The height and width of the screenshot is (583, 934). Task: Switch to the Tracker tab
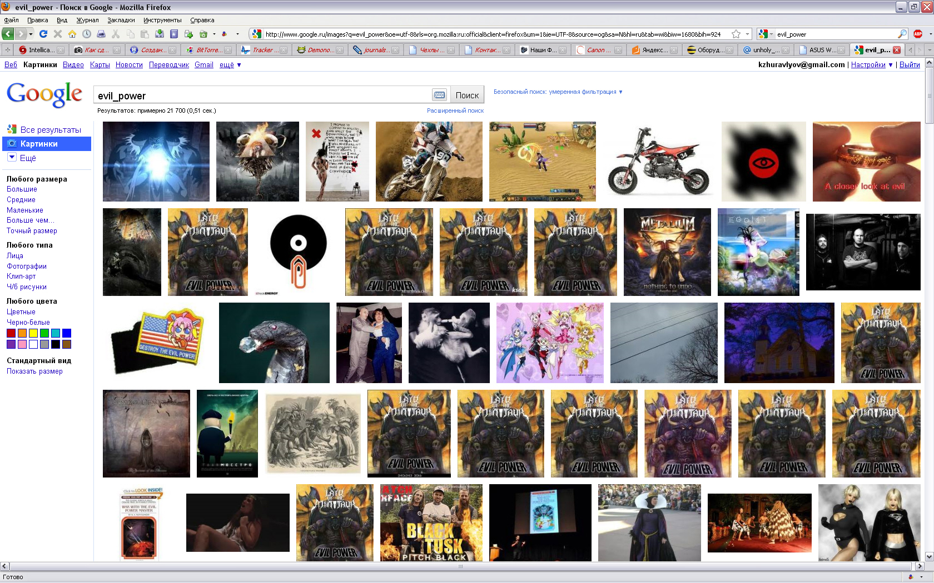point(264,50)
